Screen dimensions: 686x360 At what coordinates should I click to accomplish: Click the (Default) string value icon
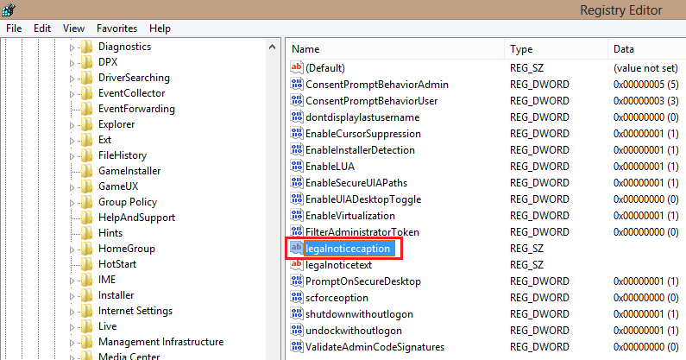297,68
